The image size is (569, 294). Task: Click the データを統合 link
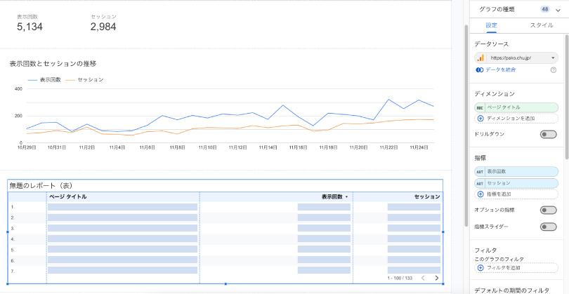pyautogui.click(x=499, y=70)
